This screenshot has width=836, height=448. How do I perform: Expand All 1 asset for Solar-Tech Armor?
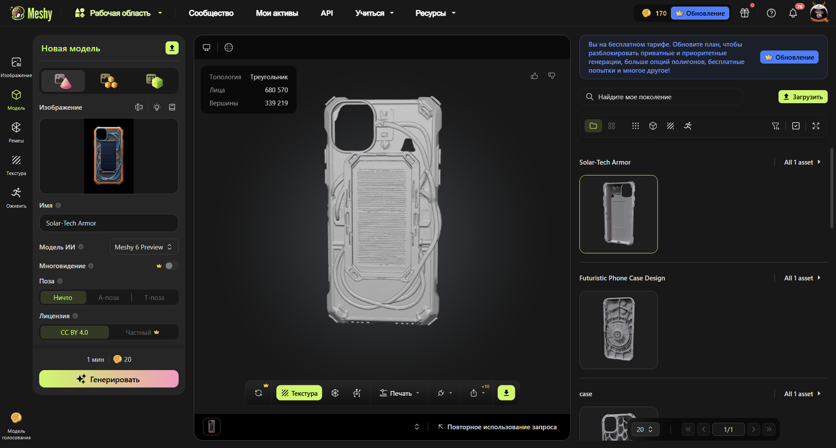(x=802, y=162)
